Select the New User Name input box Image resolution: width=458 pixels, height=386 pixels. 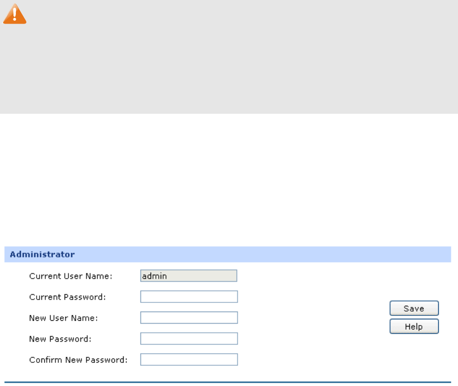[x=189, y=318]
